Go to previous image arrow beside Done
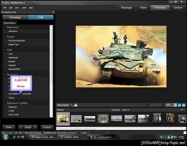The width and height of the screenshot is (187, 146). click(21, 127)
